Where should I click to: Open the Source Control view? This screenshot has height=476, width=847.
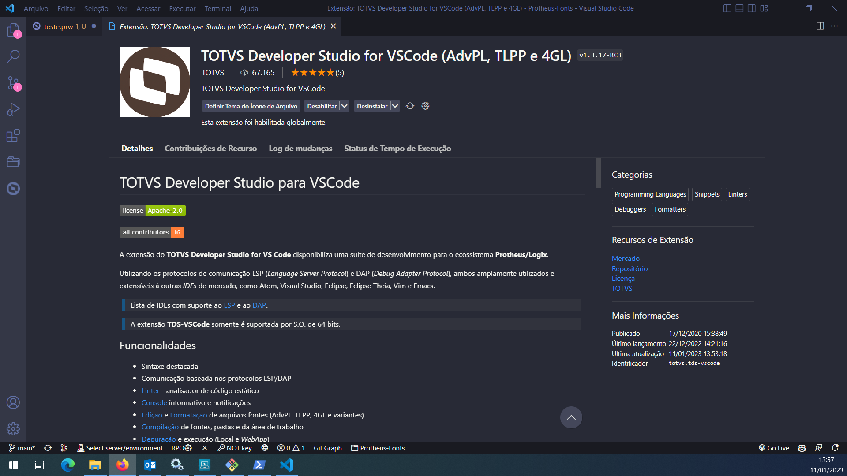13,83
